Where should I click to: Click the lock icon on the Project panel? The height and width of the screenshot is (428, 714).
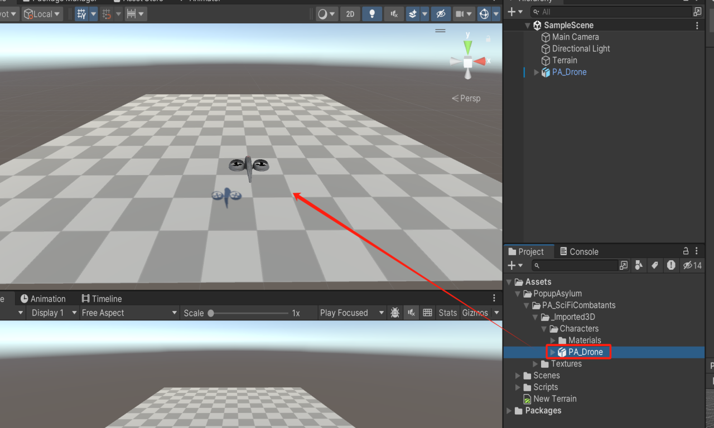point(686,251)
